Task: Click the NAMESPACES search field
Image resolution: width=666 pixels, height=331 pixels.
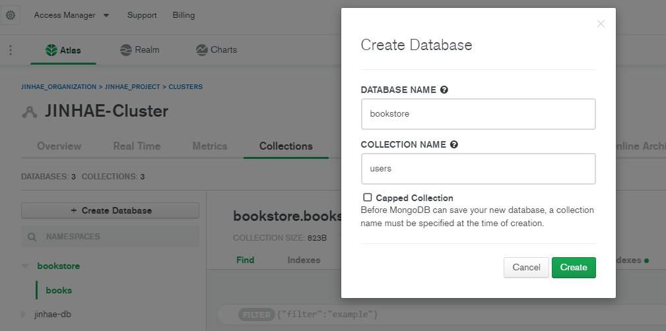Action: [x=110, y=236]
